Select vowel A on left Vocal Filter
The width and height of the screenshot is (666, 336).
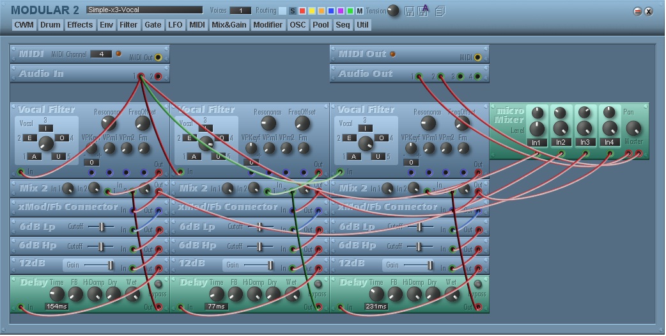point(35,157)
